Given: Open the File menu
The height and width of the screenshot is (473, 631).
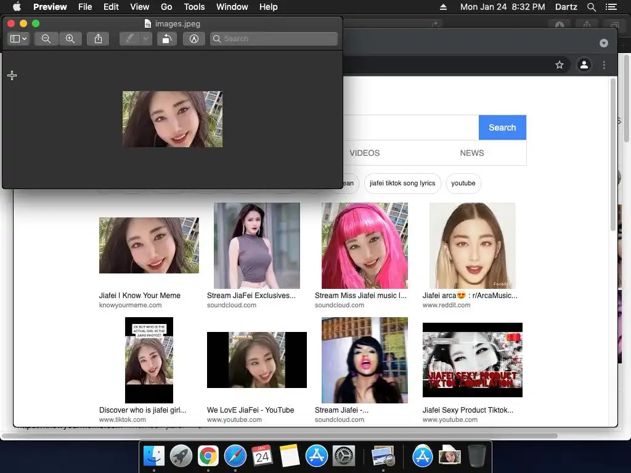Looking at the screenshot, I should (85, 7).
